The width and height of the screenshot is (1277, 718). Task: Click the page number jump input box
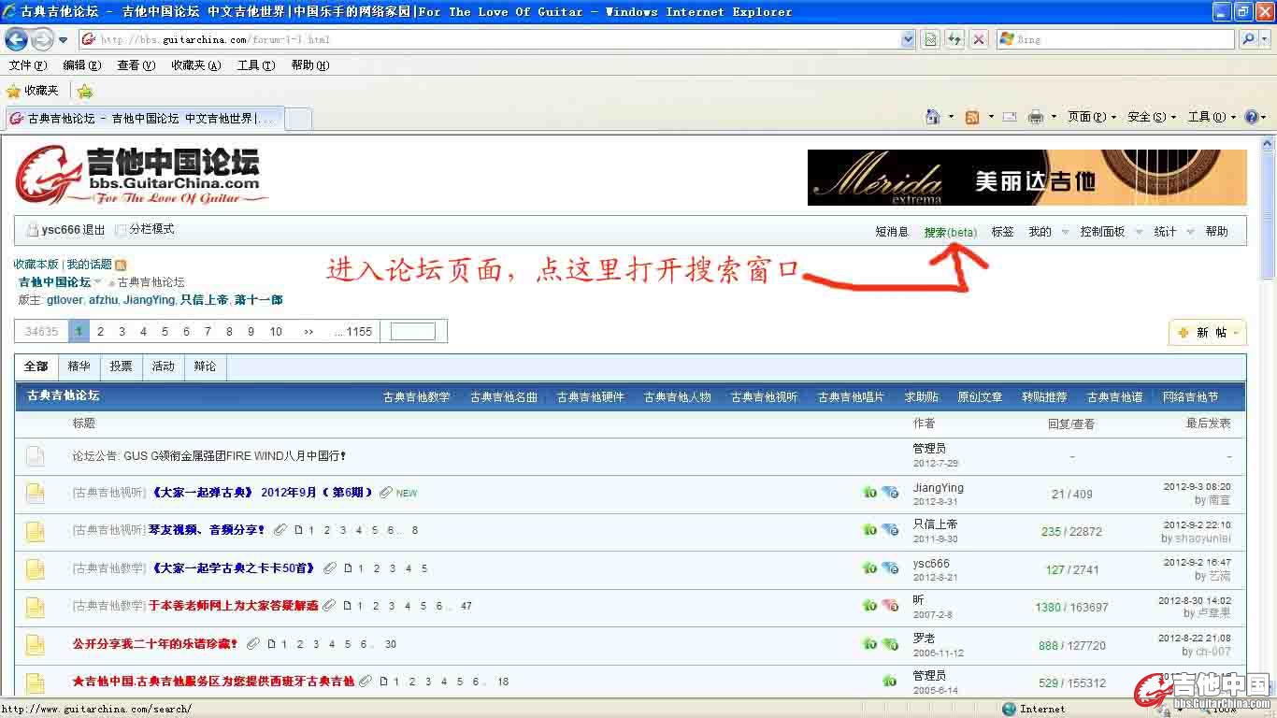tap(413, 332)
